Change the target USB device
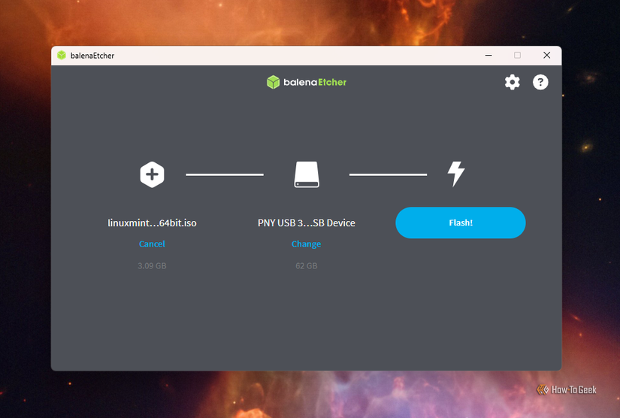Image resolution: width=620 pixels, height=418 pixels. pos(307,244)
